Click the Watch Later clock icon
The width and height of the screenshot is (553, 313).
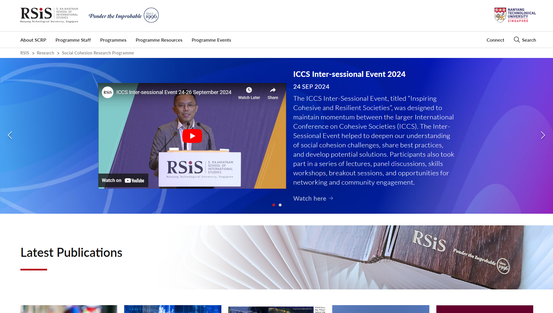pyautogui.click(x=249, y=90)
